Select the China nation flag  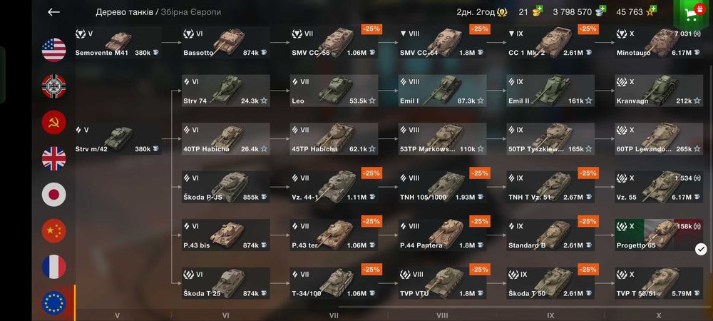pos(53,230)
